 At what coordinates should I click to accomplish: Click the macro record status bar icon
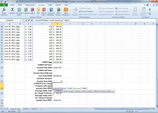[x=19, y=111]
